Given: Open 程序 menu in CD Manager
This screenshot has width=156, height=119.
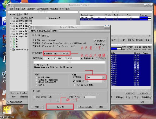Looking at the screenshot, I should (11, 9).
